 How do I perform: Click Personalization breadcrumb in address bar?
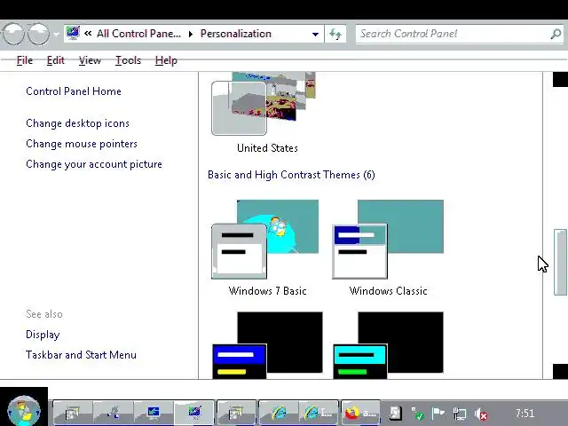tap(235, 34)
